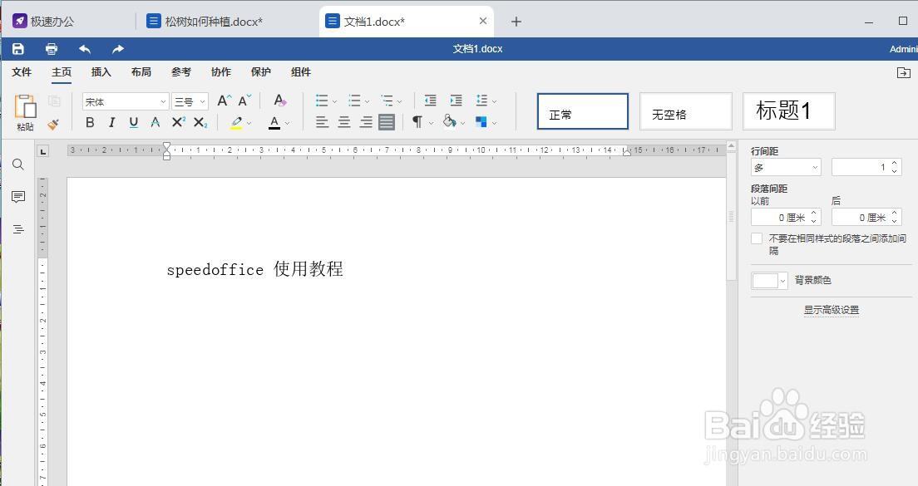The width and height of the screenshot is (918, 486).
Task: Apply italic to the text
Action: (x=111, y=122)
